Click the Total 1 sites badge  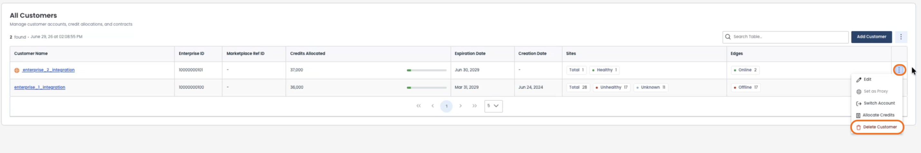tap(576, 70)
